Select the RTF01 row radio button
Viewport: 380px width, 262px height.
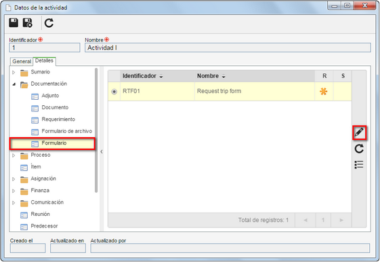click(x=114, y=92)
